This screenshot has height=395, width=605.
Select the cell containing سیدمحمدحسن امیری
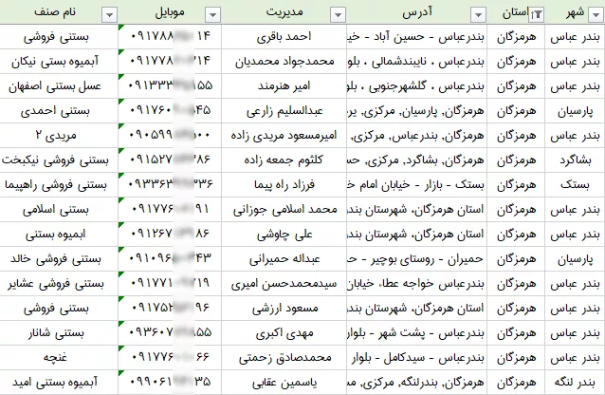(284, 284)
